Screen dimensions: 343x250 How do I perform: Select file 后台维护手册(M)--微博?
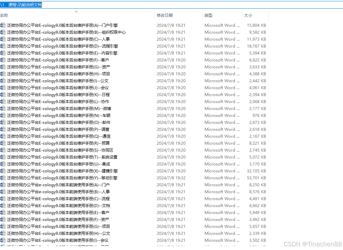click(x=59, y=108)
